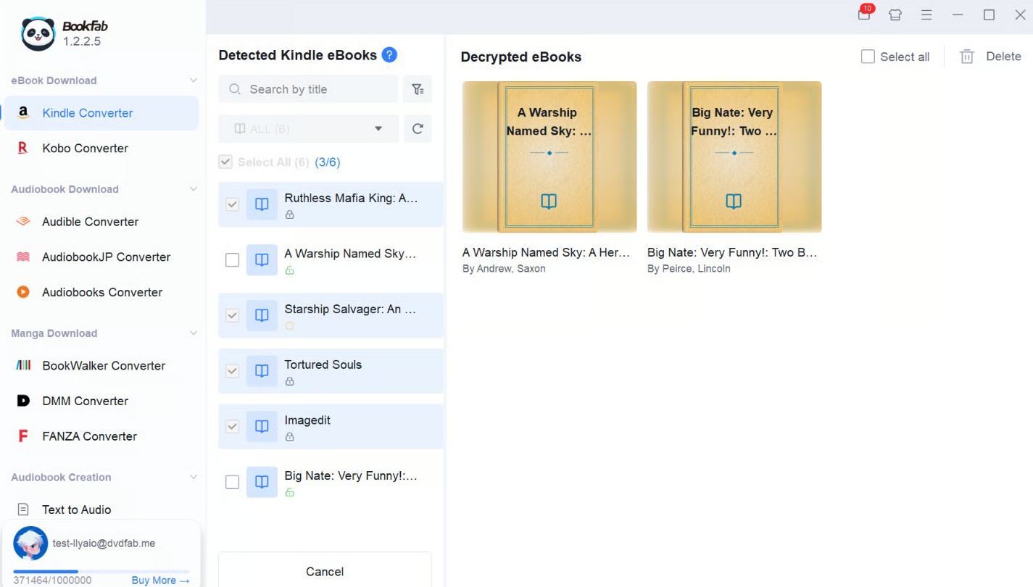The height and width of the screenshot is (587, 1033).
Task: Click the filter icon next to search
Action: 418,89
